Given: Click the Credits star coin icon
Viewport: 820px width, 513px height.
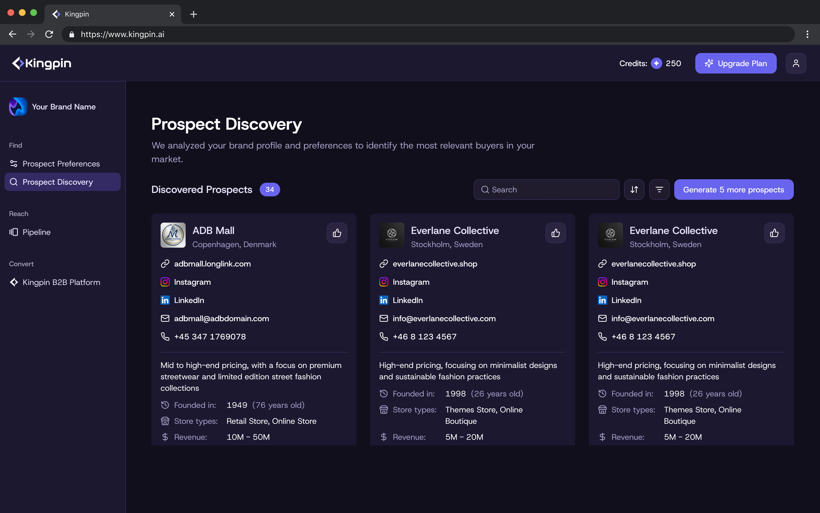Looking at the screenshot, I should (656, 63).
